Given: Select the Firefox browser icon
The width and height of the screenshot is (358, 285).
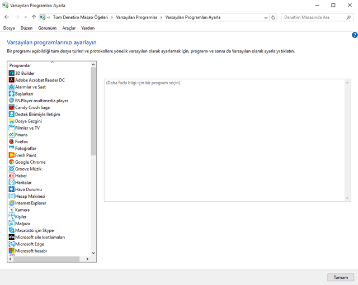Looking at the screenshot, I should pyautogui.click(x=11, y=141).
